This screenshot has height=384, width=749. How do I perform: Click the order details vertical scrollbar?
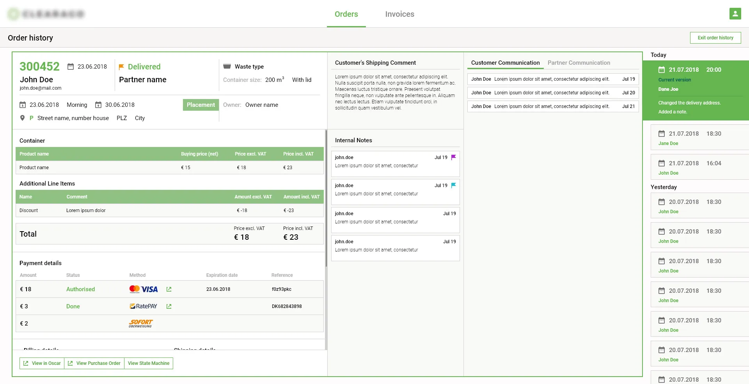(326, 199)
